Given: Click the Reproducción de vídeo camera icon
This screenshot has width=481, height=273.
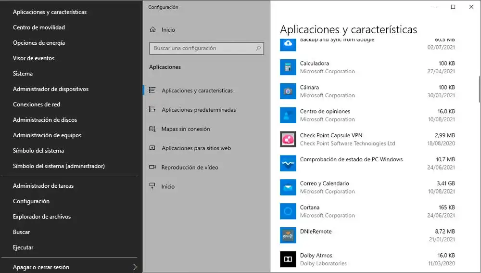Looking at the screenshot, I should [x=152, y=167].
